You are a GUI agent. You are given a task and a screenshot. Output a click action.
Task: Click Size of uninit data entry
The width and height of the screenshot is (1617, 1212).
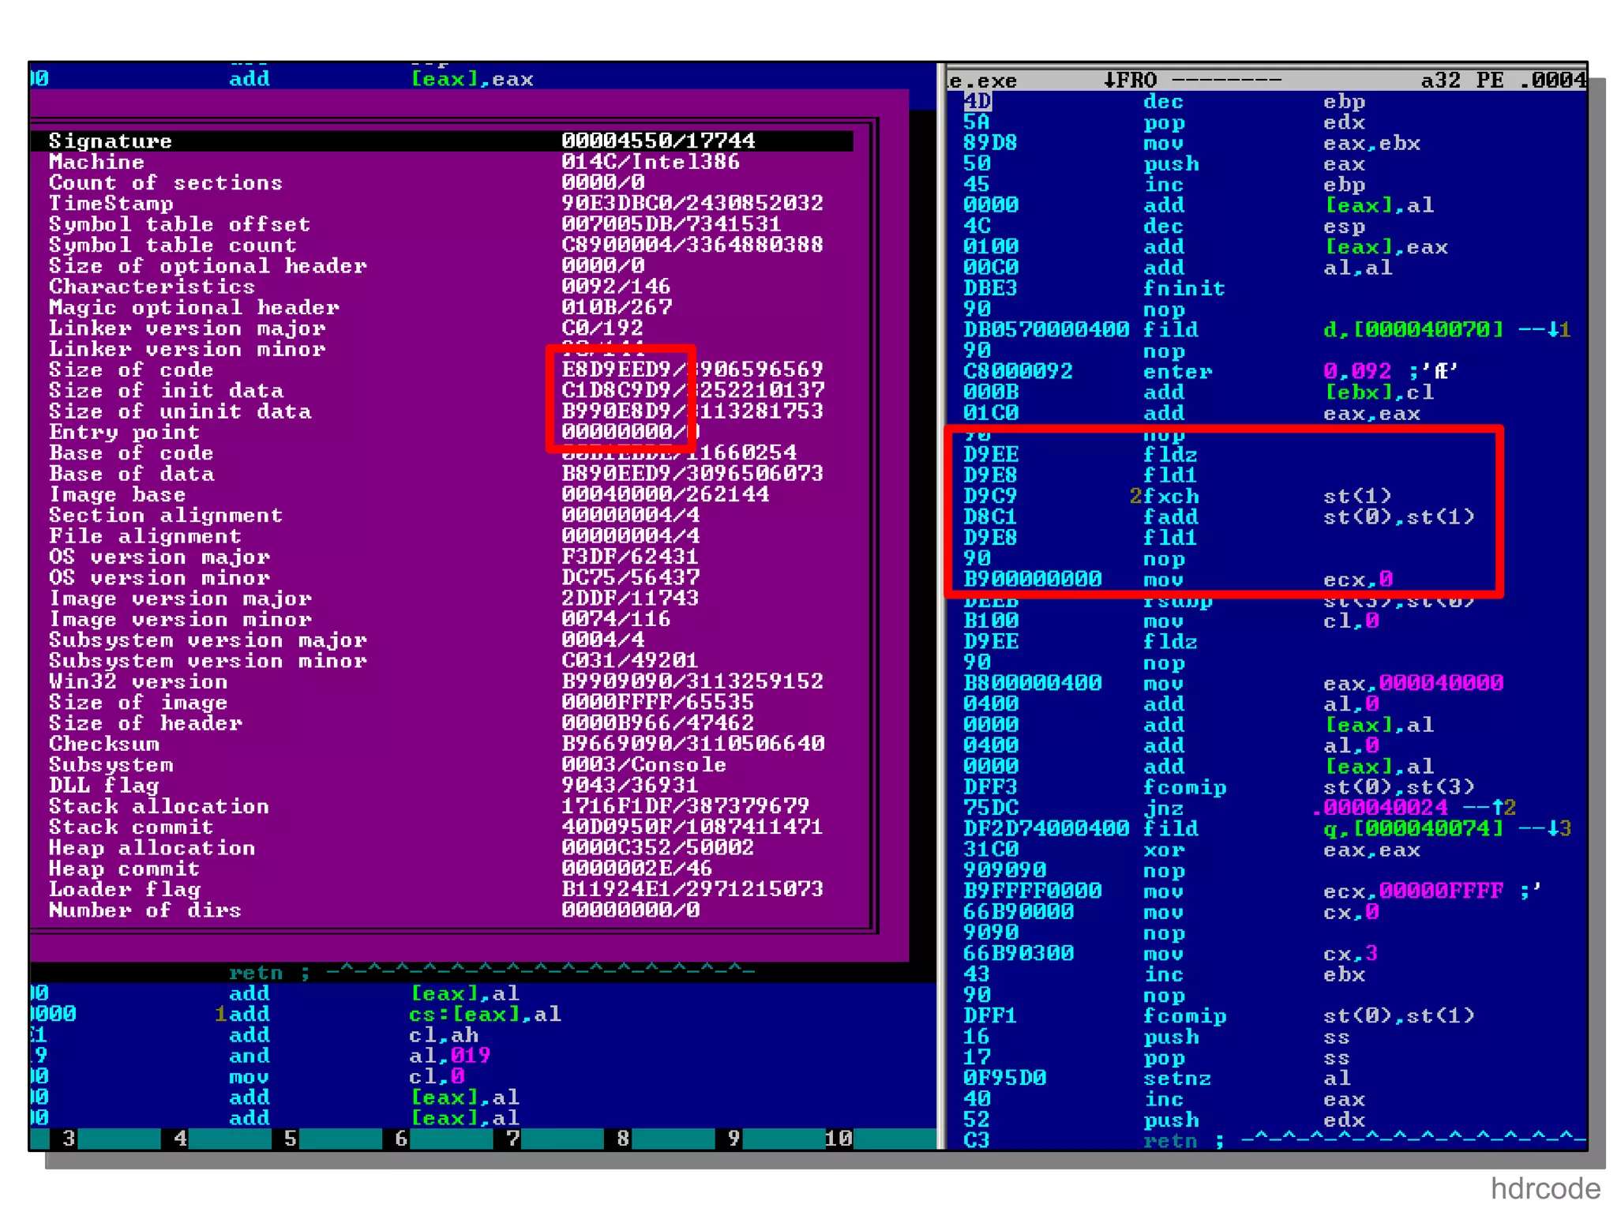tap(442, 411)
